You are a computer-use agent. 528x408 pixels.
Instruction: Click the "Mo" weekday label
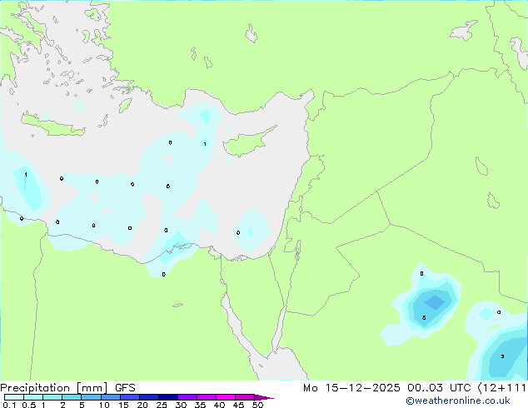click(311, 388)
